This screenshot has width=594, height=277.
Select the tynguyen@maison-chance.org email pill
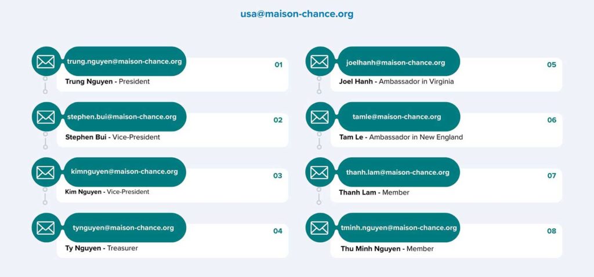tap(125, 227)
